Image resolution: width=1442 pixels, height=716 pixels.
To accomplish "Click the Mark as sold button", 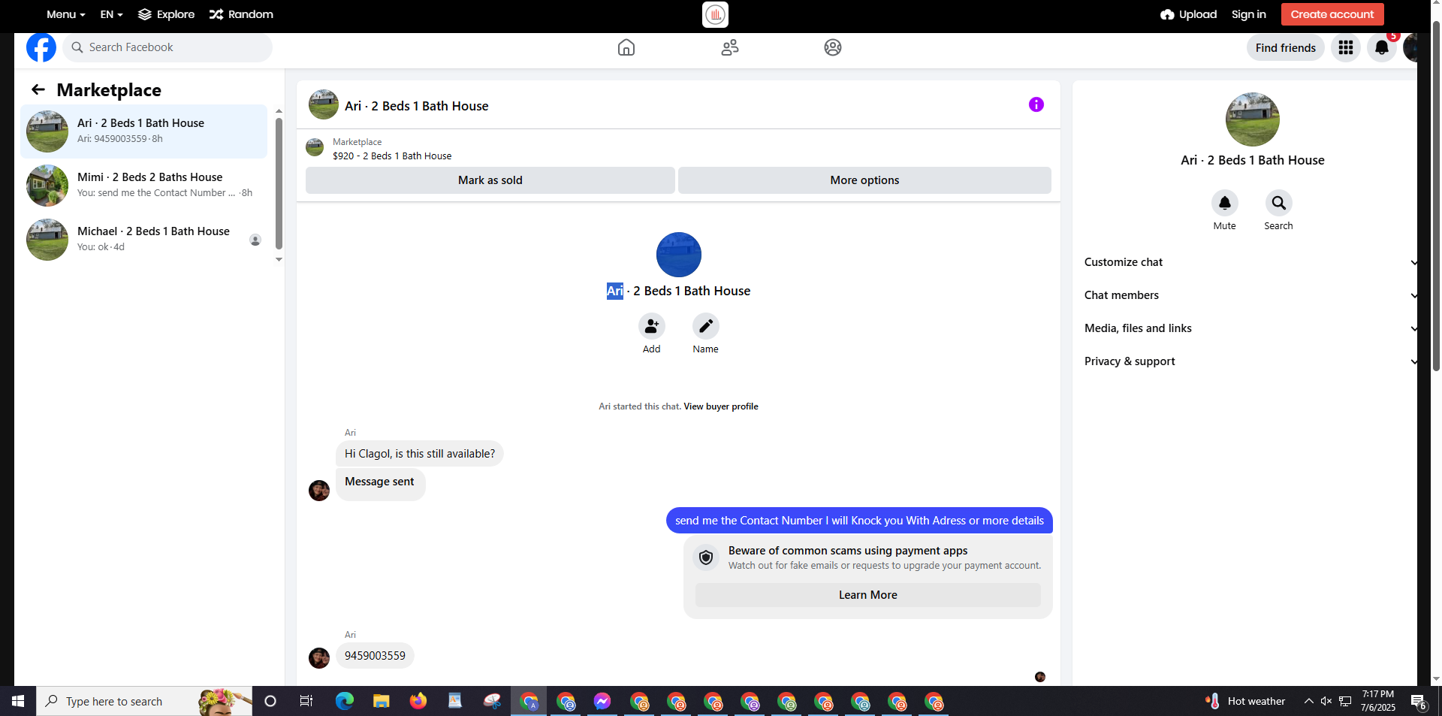I will click(x=490, y=180).
